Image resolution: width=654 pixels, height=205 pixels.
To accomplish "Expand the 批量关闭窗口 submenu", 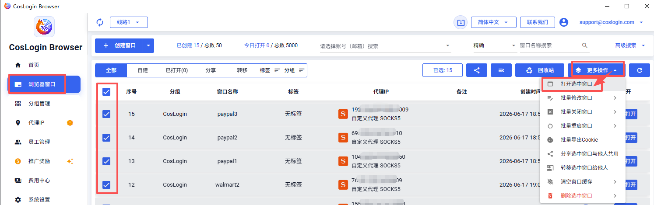I will pyautogui.click(x=583, y=112).
